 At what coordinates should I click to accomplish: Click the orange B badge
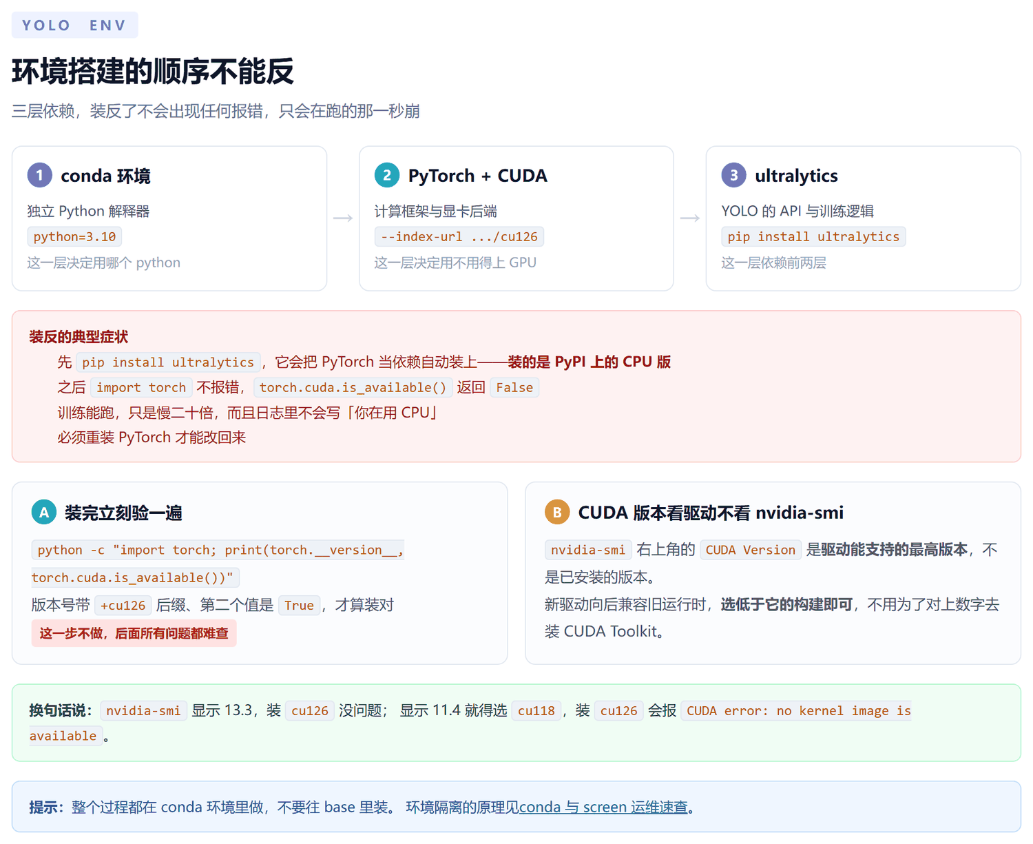[557, 512]
